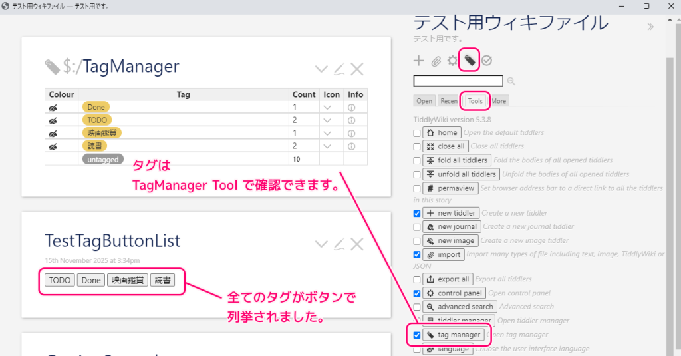Uncheck the new tiddler checkbox
The width and height of the screenshot is (681, 356).
click(417, 214)
